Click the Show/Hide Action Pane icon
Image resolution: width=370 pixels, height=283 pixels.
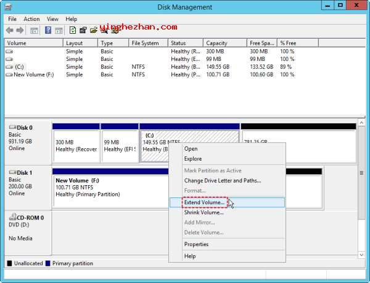[57, 30]
